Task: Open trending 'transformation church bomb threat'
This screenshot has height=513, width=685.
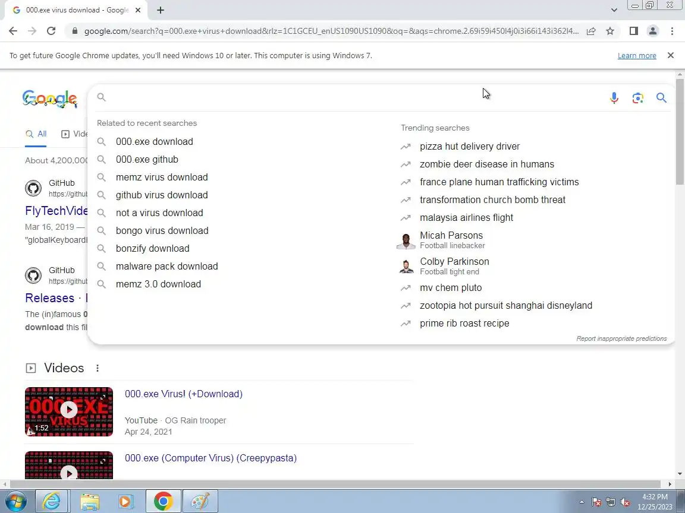Action: click(492, 200)
